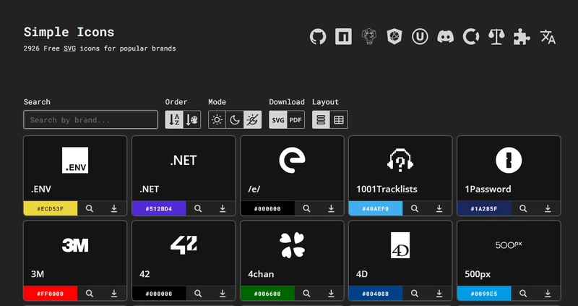Sort icons by color
578x306 pixels.
pos(191,119)
